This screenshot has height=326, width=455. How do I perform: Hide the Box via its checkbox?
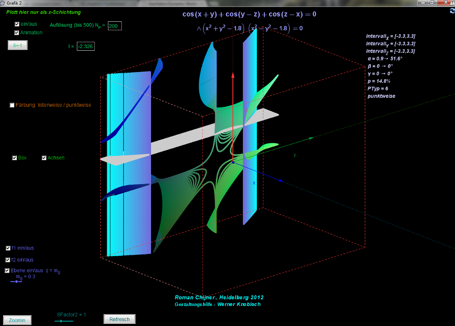15,157
